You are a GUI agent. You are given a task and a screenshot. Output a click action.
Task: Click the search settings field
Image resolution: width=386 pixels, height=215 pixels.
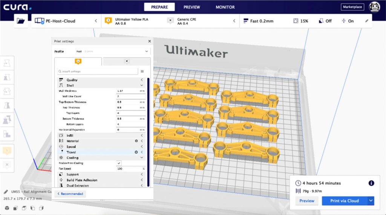click(x=98, y=71)
